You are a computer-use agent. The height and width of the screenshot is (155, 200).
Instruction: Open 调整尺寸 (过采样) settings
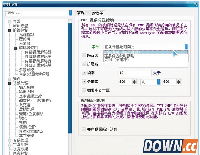pyautogui.click(x=35, y=101)
